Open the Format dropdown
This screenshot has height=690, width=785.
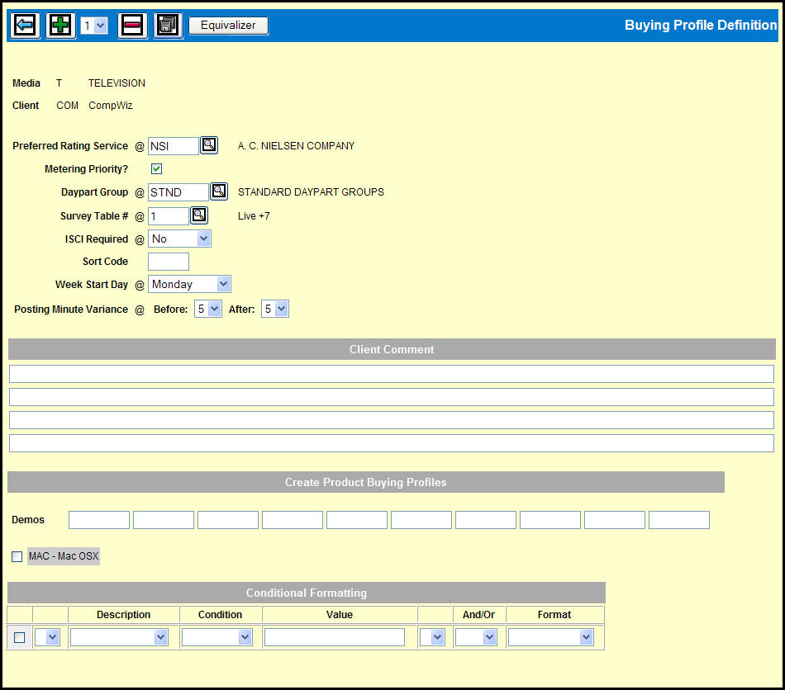[550, 637]
